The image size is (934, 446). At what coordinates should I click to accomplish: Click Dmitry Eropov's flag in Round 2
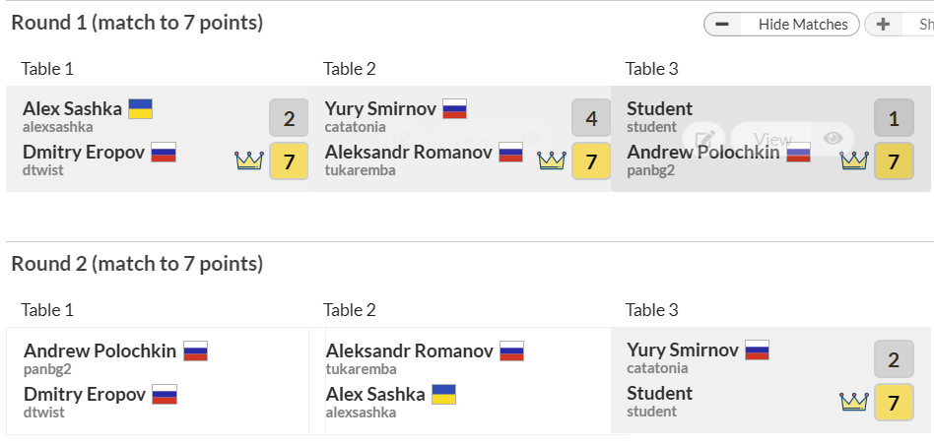164,395
